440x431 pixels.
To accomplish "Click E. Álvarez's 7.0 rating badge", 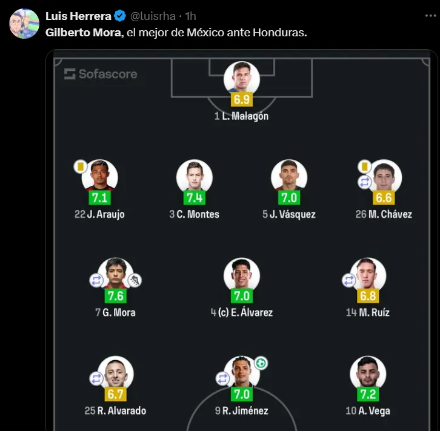I will tap(242, 296).
